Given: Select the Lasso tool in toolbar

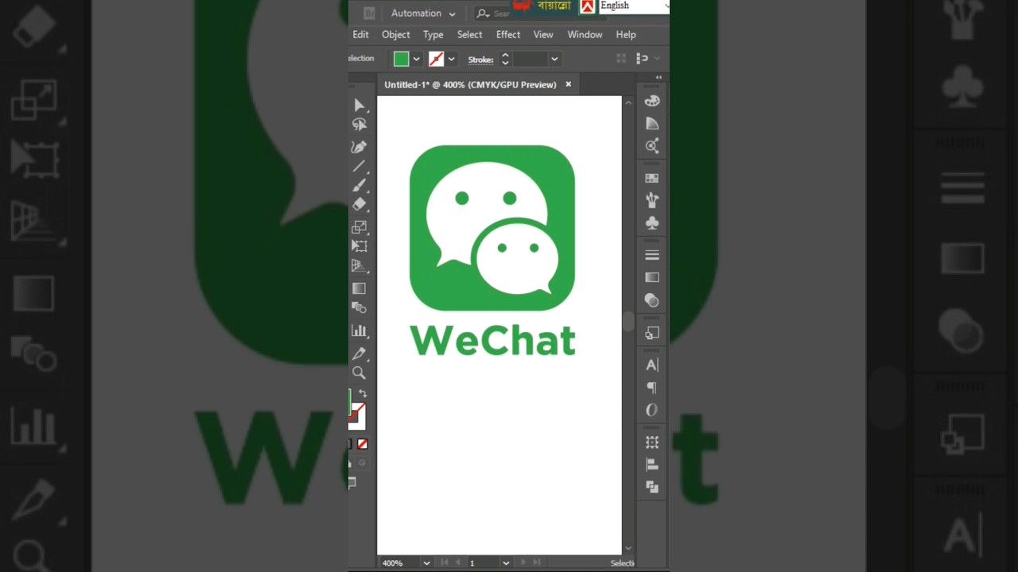Looking at the screenshot, I should click(x=359, y=125).
